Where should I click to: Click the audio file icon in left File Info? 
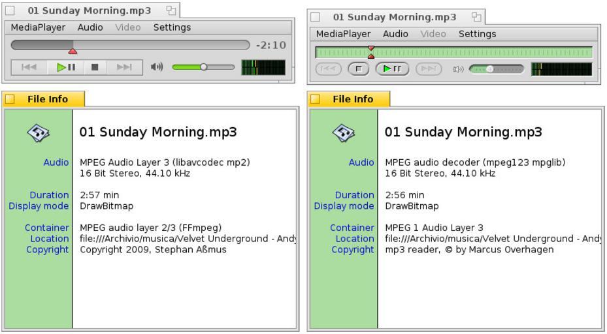tap(39, 132)
